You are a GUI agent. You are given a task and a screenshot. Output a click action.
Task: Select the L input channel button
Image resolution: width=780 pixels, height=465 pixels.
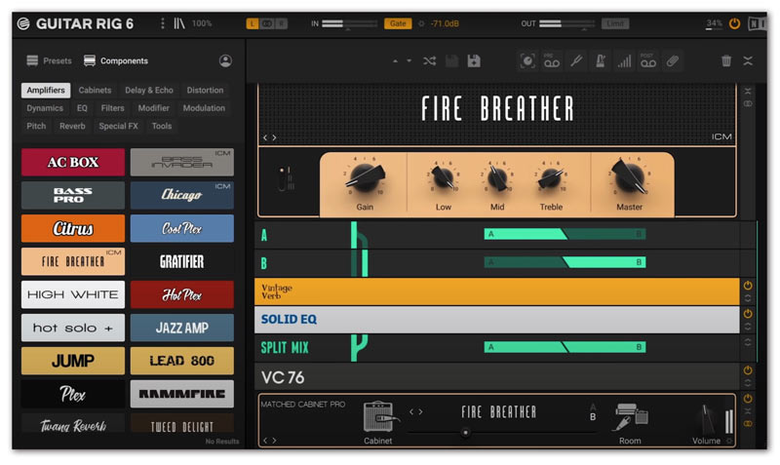tap(253, 23)
